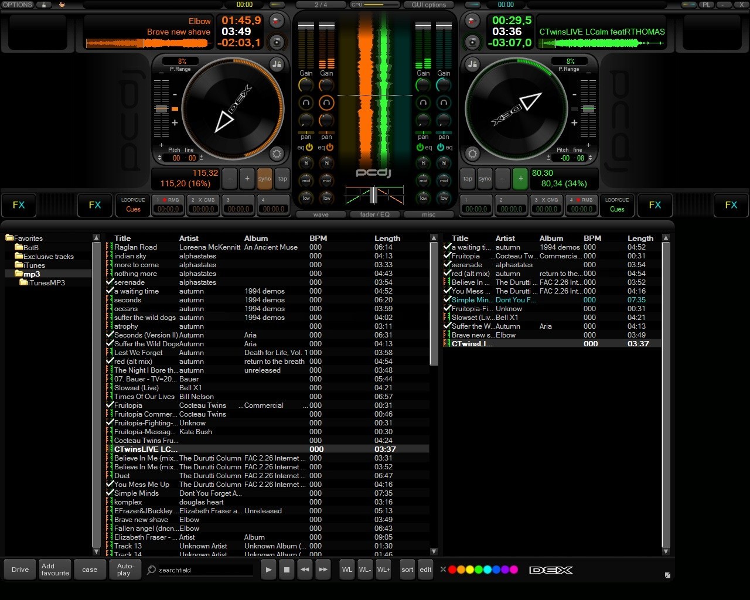750x600 pixels.
Task: Click the X beside color dots
Action: 444,569
